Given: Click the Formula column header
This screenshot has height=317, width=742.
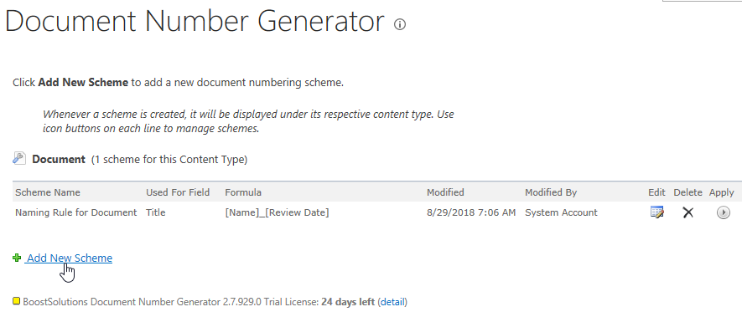Looking at the screenshot, I should 243,192.
